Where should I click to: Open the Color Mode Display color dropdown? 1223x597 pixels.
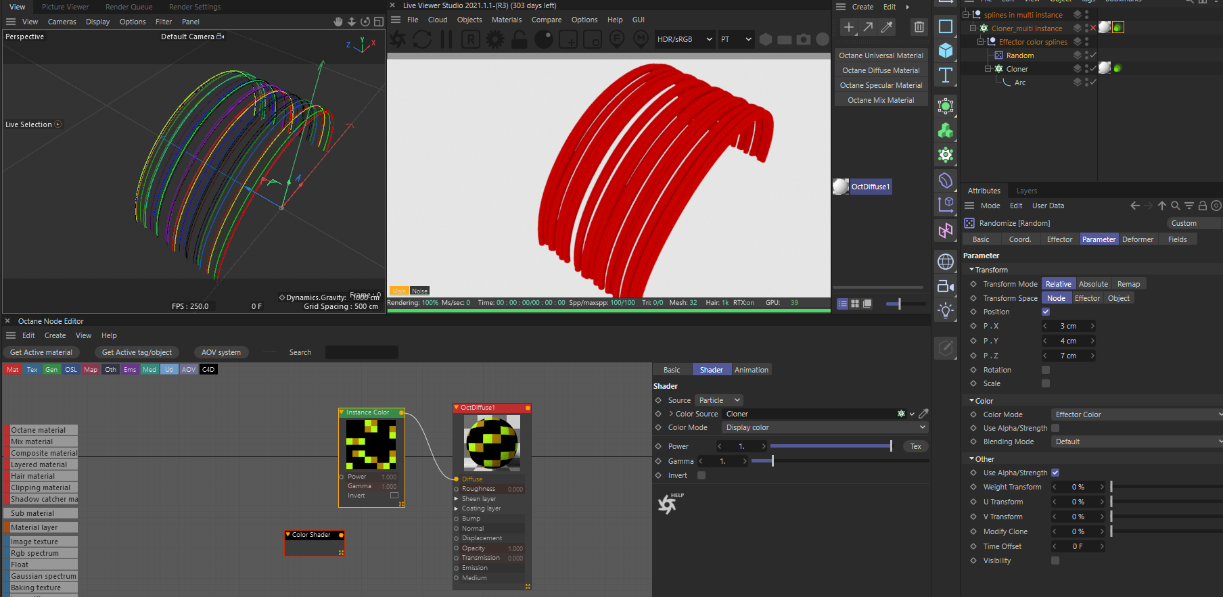pos(825,427)
